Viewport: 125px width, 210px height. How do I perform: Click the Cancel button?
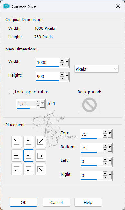coord(57,202)
